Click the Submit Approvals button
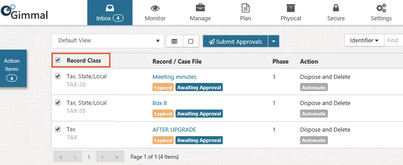 (x=236, y=41)
